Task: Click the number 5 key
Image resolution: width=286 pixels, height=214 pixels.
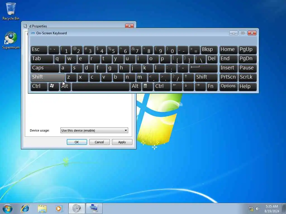Action: (x=112, y=50)
